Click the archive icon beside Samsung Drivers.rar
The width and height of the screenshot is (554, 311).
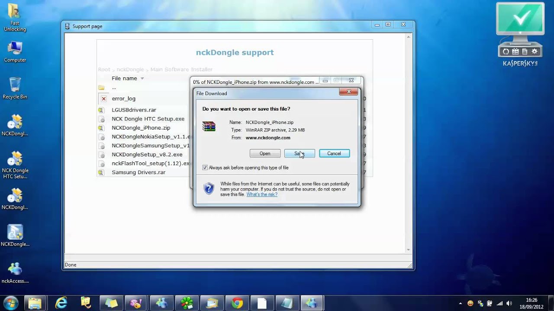click(101, 172)
